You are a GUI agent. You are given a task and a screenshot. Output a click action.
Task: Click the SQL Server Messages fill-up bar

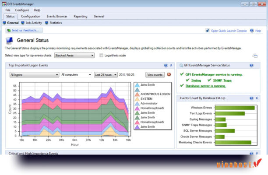[x=225, y=131]
